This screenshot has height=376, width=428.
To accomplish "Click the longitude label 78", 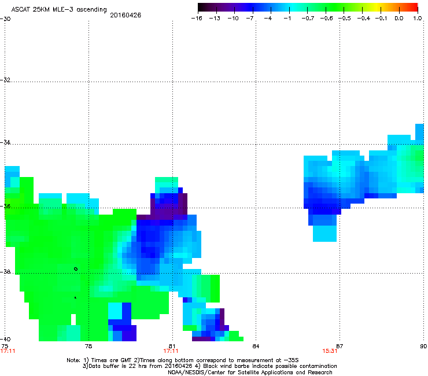I will click(88, 346).
